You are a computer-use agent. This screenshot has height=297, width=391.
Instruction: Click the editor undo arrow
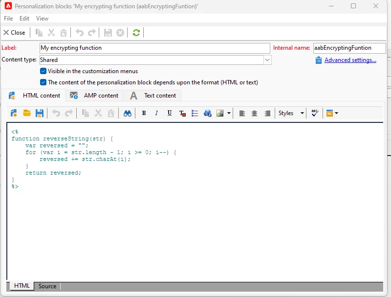click(x=56, y=113)
